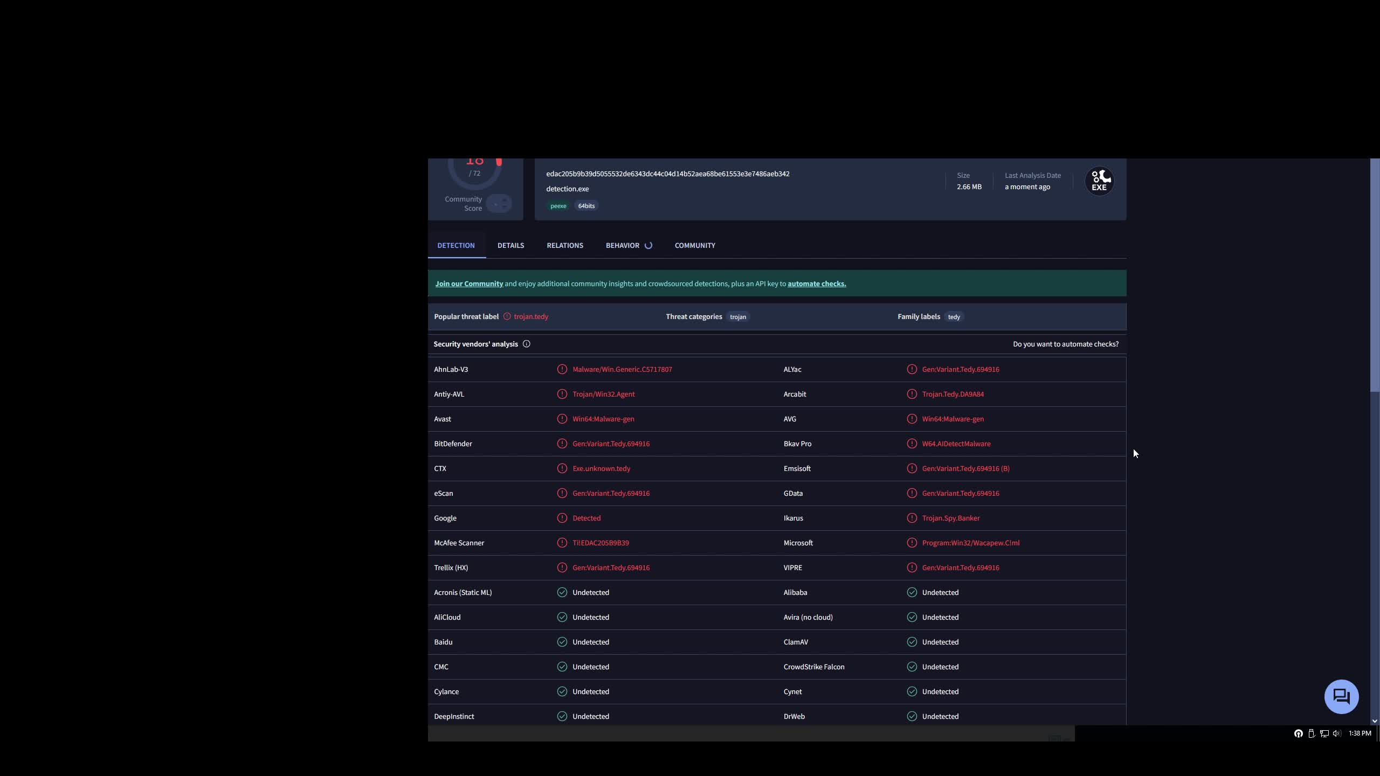The height and width of the screenshot is (776, 1380).
Task: Follow the Join our Community link
Action: click(x=469, y=283)
